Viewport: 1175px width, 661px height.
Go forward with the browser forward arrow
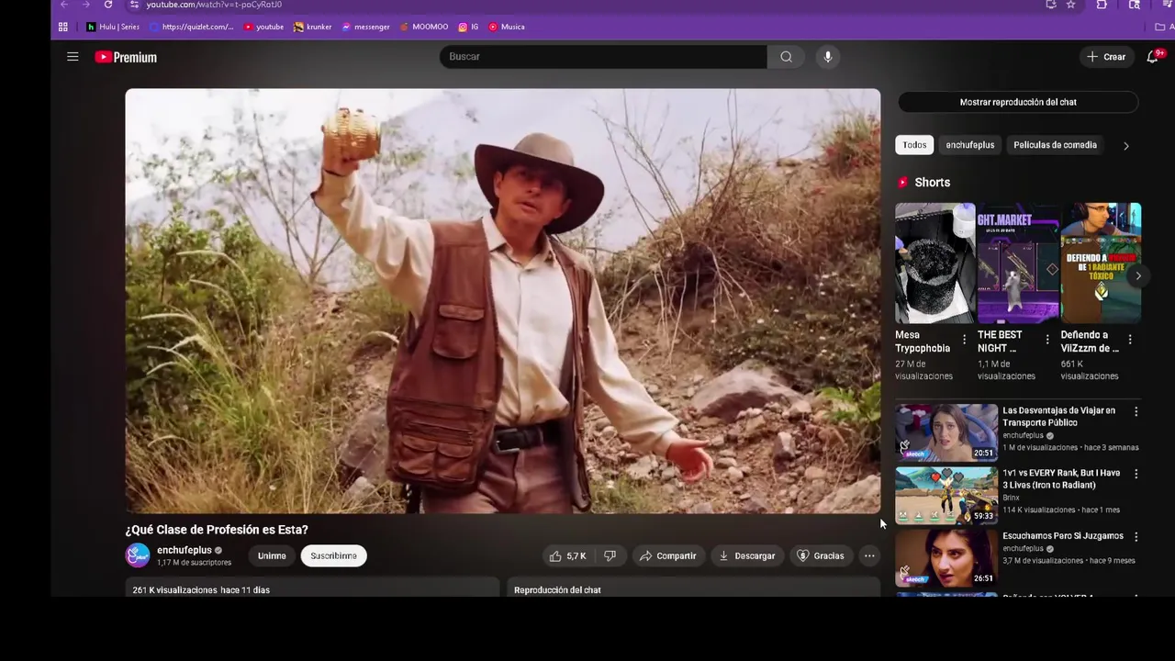86,5
